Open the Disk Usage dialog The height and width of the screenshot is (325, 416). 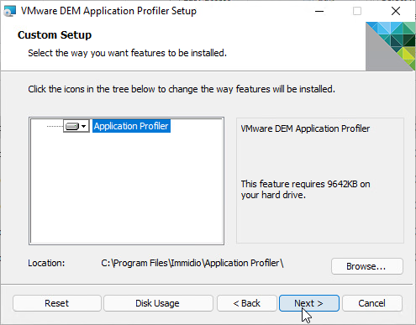[x=158, y=303]
